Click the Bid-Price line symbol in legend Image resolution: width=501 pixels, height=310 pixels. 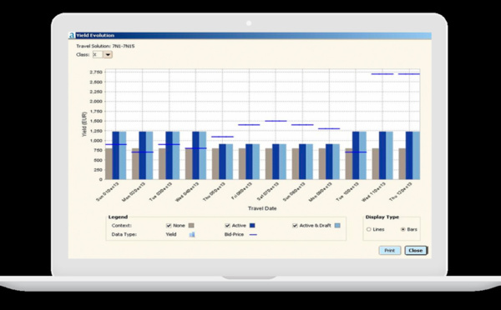[x=253, y=235]
